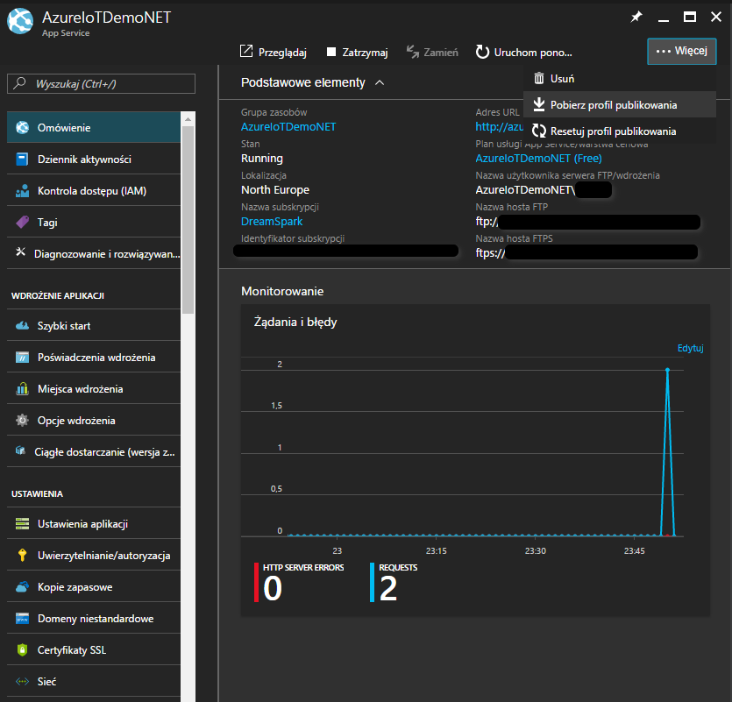Click the Opcje wdrożenia gear icon

23,420
